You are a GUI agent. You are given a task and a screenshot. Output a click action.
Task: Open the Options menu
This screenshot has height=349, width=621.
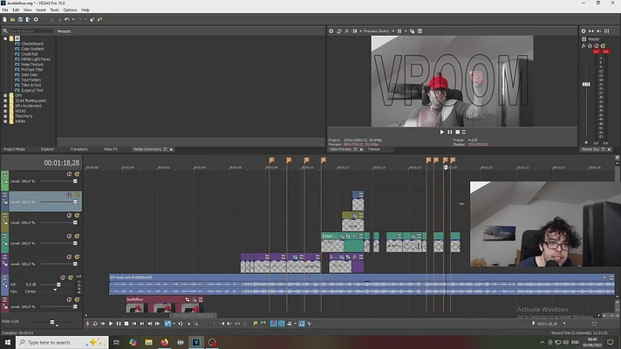click(x=70, y=10)
